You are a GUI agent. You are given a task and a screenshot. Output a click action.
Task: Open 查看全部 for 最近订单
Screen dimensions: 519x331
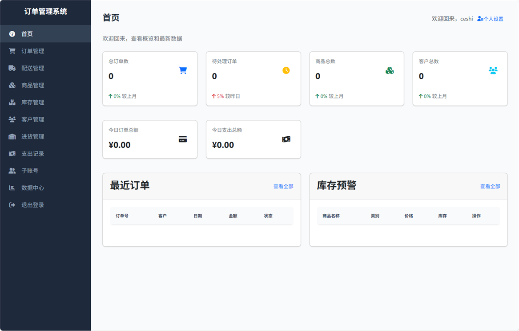coord(283,186)
